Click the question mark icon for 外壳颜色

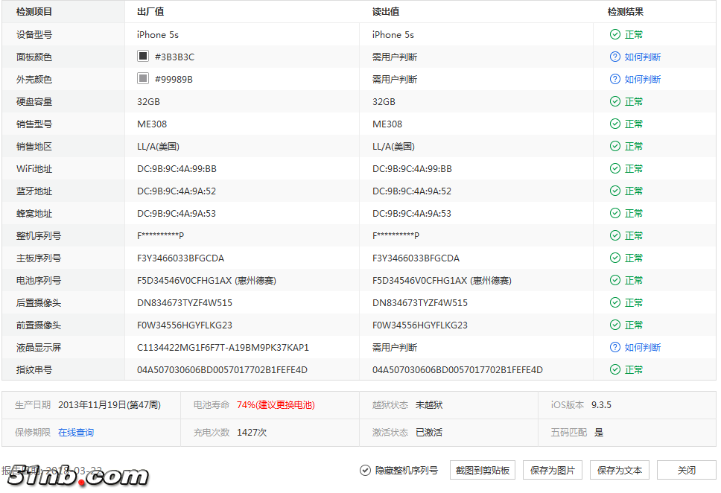point(615,79)
